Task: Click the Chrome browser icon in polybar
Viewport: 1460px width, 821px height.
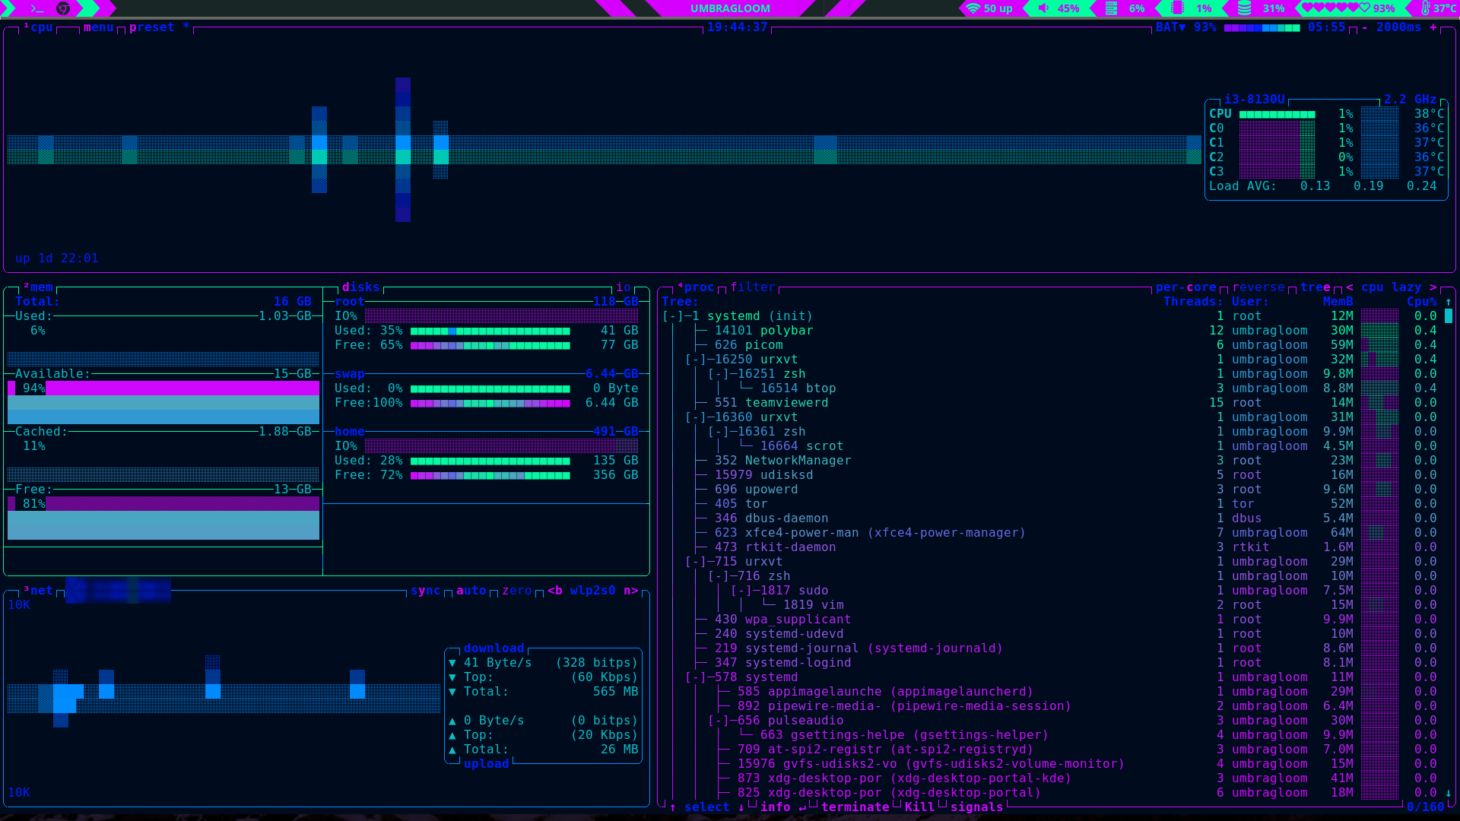Action: [64, 8]
